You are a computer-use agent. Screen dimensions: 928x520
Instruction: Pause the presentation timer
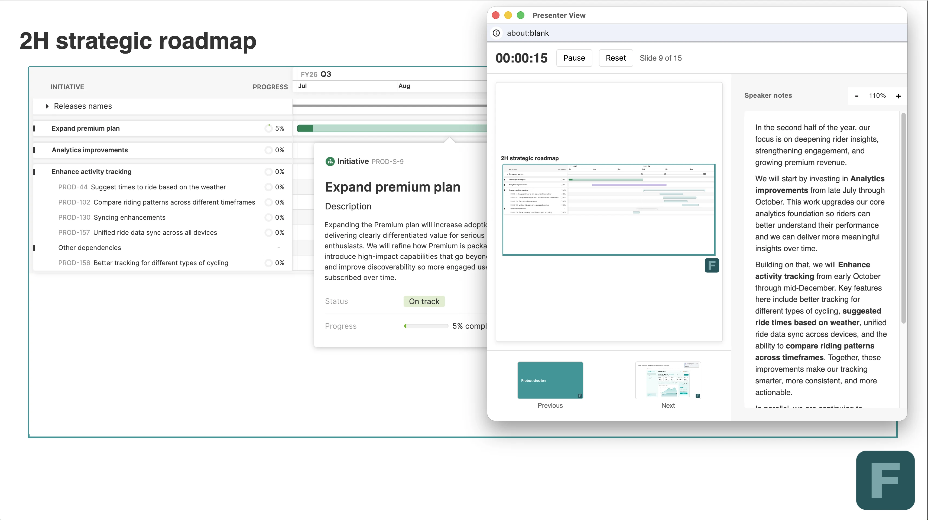click(x=574, y=58)
